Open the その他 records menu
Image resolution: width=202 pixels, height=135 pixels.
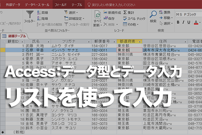[131, 24]
